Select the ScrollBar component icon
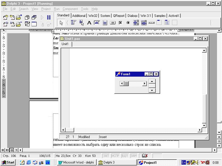The image size is (222, 166). point(152,23)
